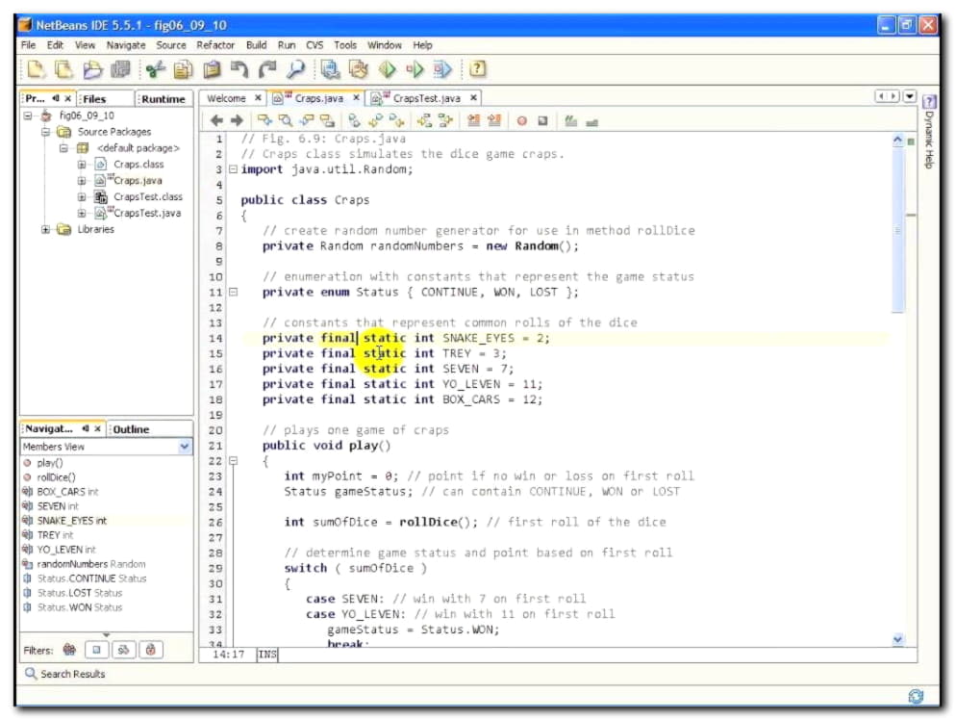
Task: Click the Clean and Build Main Project icon
Action: click(x=358, y=69)
